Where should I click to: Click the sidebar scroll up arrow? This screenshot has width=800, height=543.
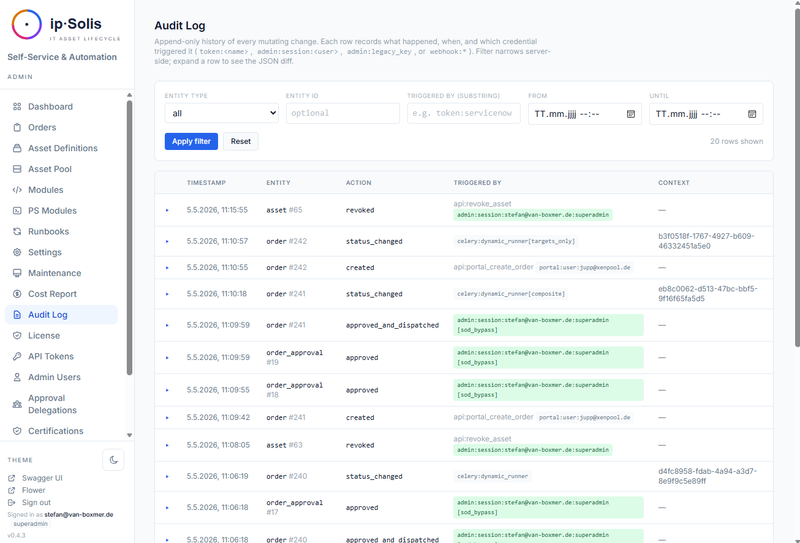coord(129,95)
